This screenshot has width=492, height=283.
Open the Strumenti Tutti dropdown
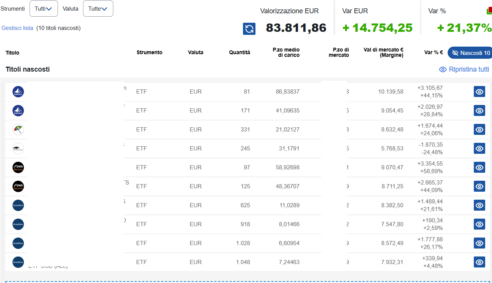(44, 9)
